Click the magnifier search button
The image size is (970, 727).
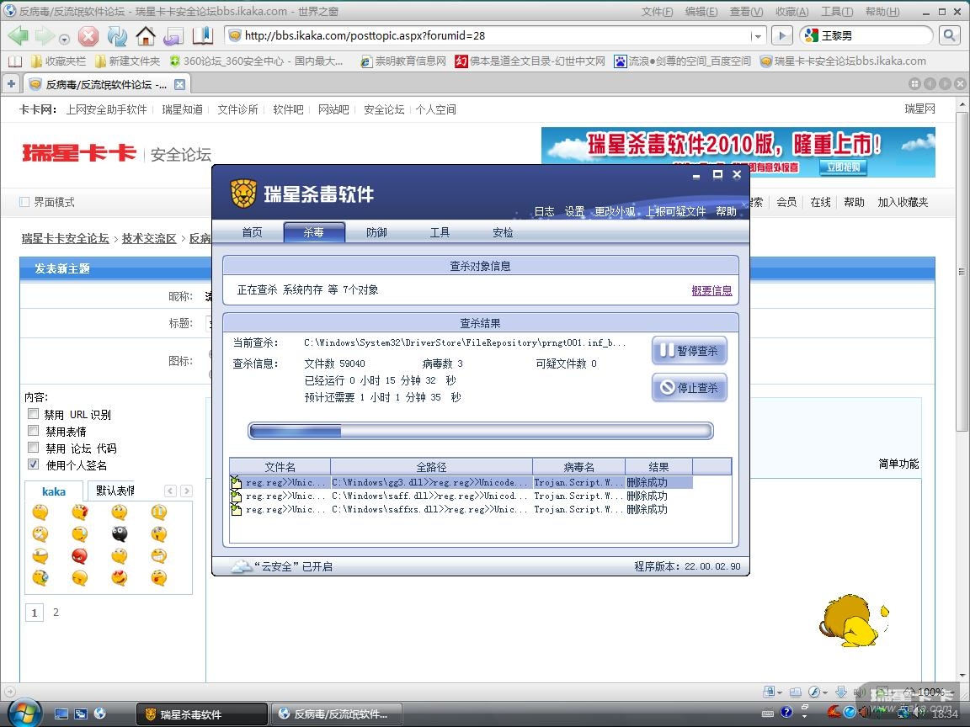[949, 36]
